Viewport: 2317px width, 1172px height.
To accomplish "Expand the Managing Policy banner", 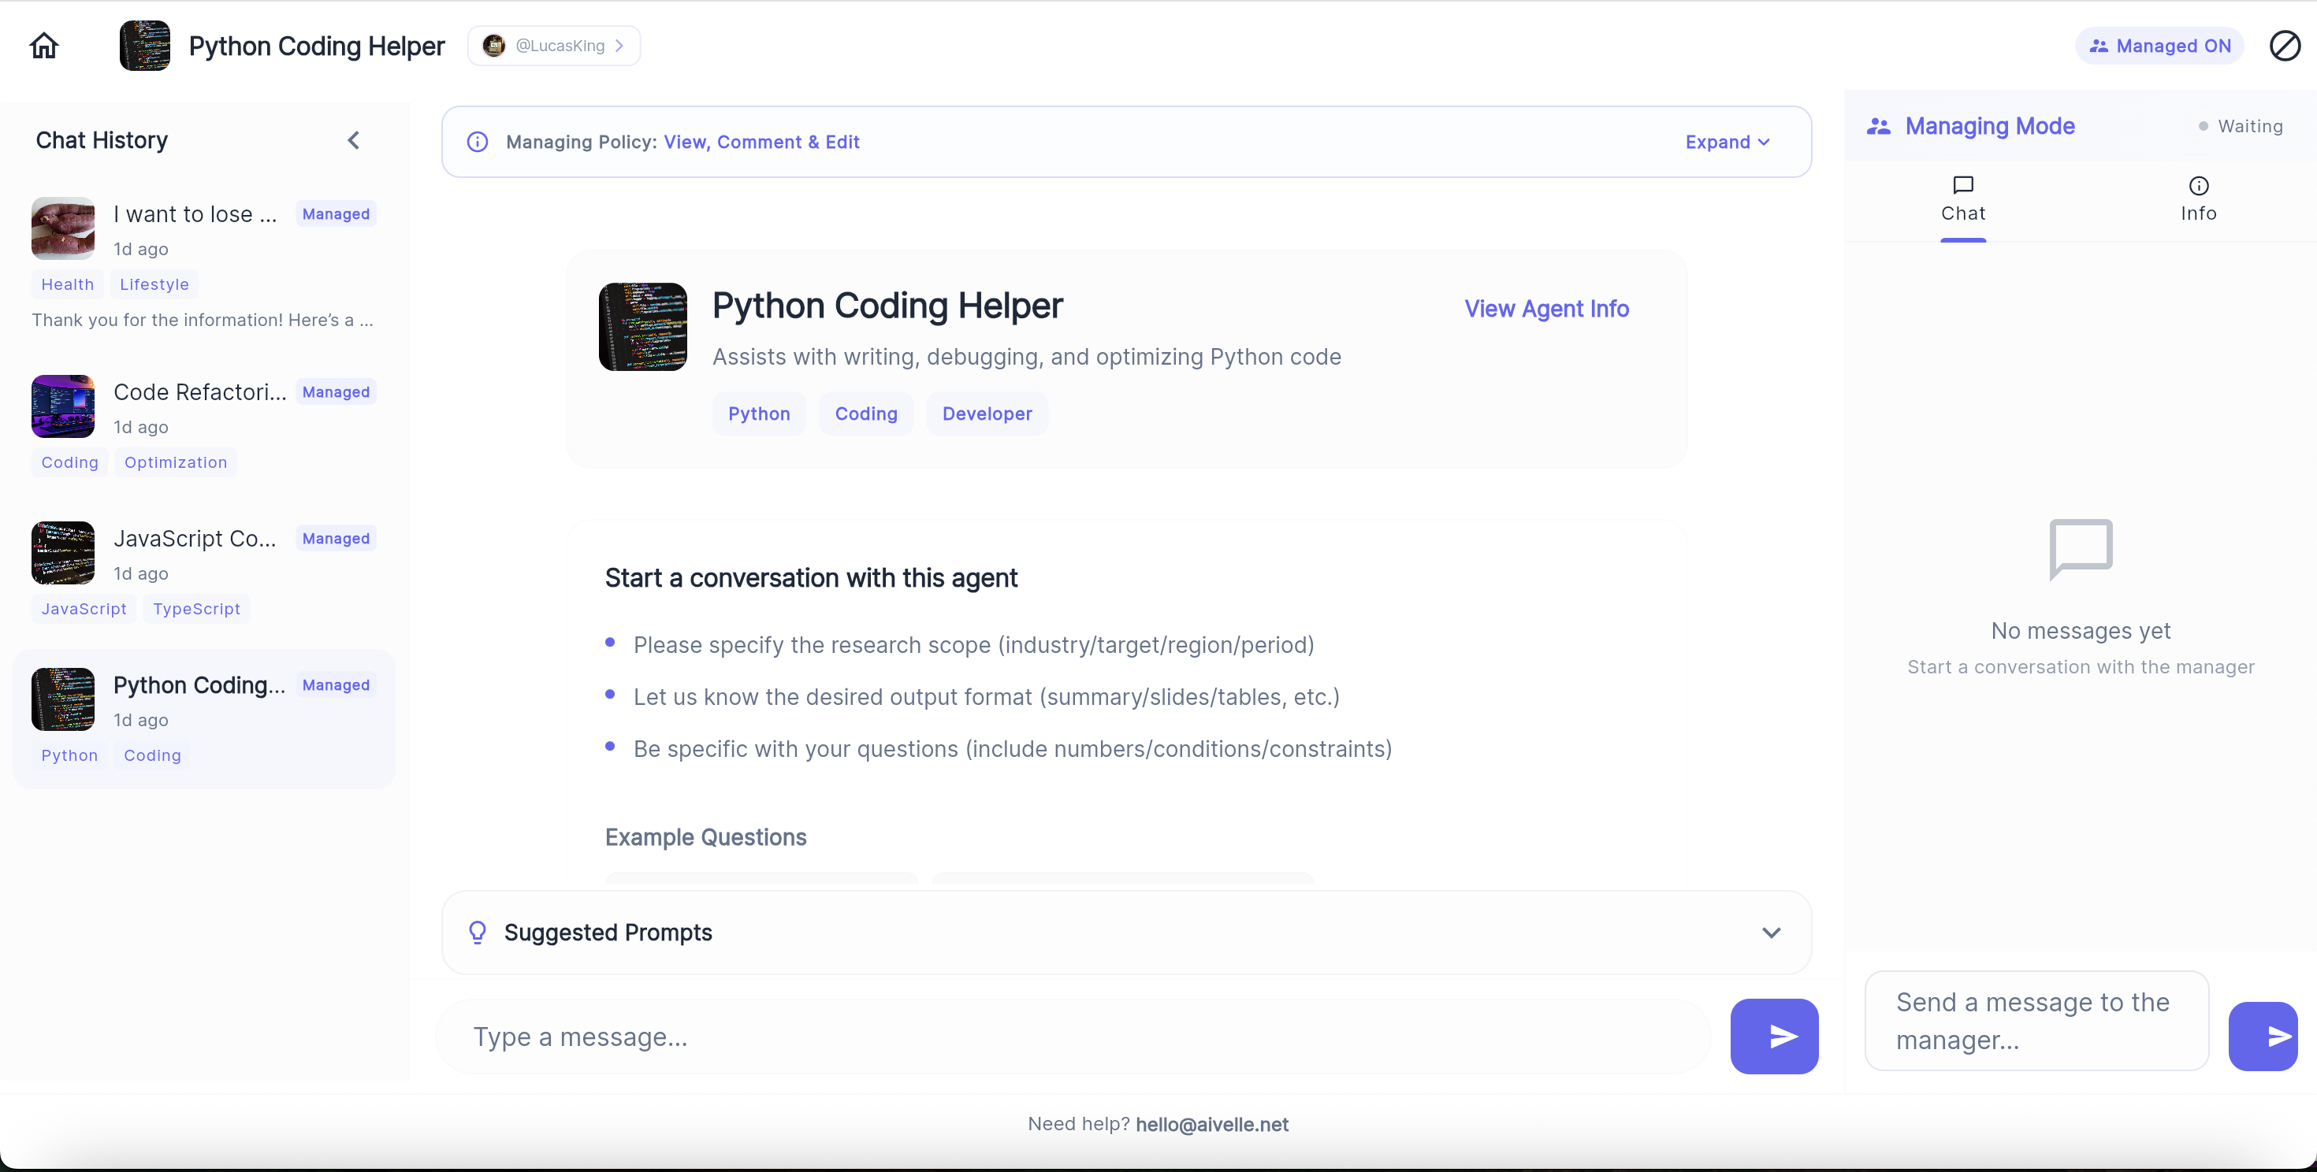I will [x=1726, y=142].
